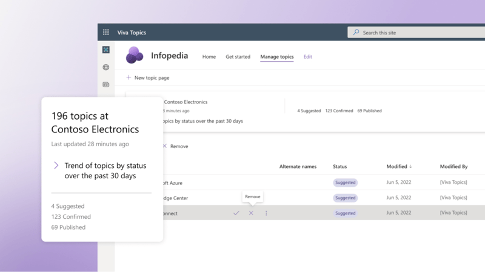Click the Infopedia purple logo
The width and height of the screenshot is (485, 272).
[135, 55]
